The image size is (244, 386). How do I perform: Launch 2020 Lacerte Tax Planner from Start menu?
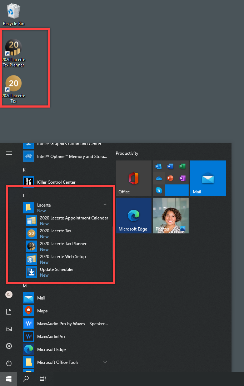click(x=67, y=246)
